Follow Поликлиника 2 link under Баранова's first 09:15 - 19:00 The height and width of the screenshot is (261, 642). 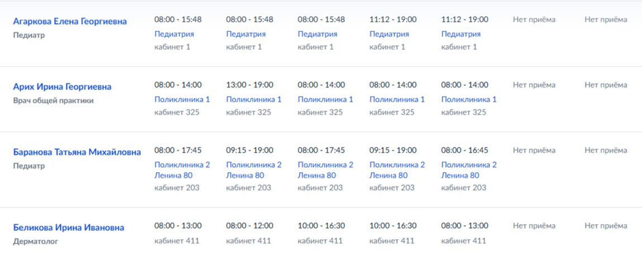click(x=254, y=165)
